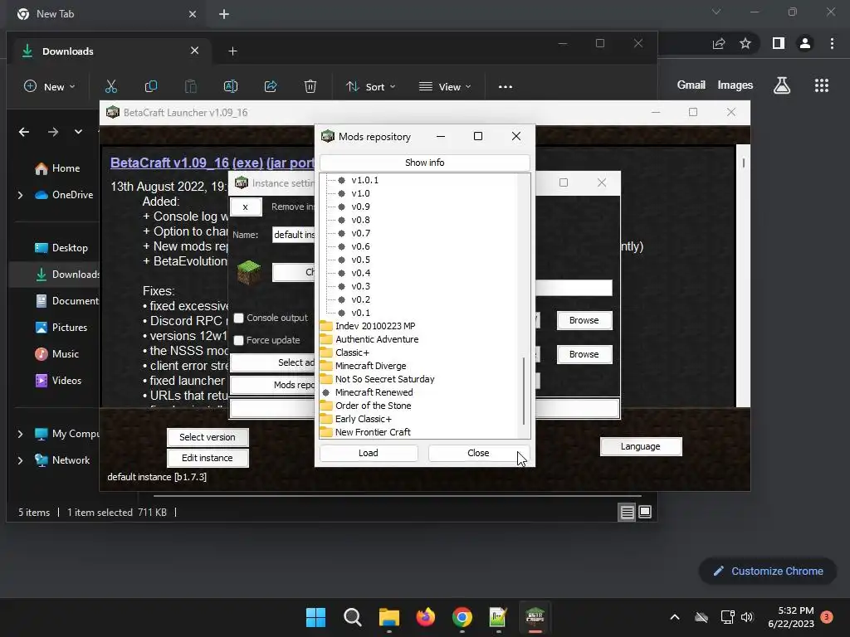Open the Images link in Chrome
This screenshot has width=850, height=637.
(x=735, y=85)
